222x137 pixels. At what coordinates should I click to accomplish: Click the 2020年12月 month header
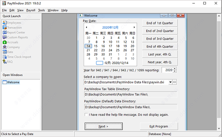tap(110, 27)
